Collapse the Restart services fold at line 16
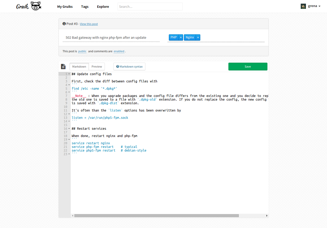Viewport: 327px width, 228px height. [x=69, y=128]
